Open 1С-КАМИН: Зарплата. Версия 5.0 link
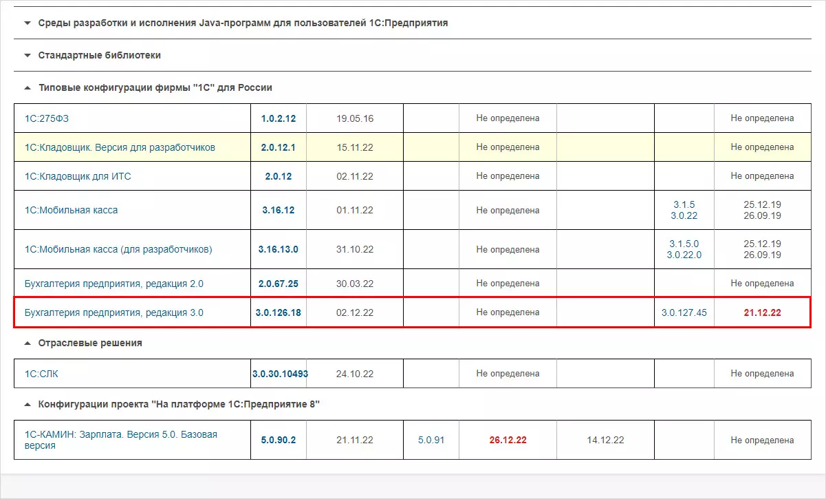The height and width of the screenshot is (499, 826). click(121, 440)
